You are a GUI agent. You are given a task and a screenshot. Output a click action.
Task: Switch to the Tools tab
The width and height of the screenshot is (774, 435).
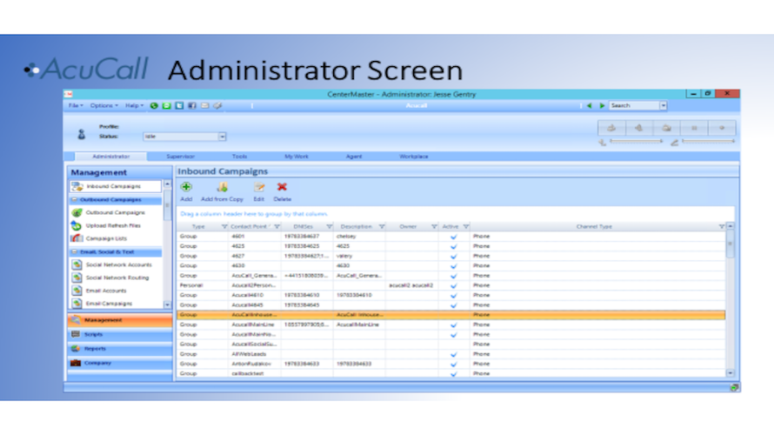coord(239,157)
